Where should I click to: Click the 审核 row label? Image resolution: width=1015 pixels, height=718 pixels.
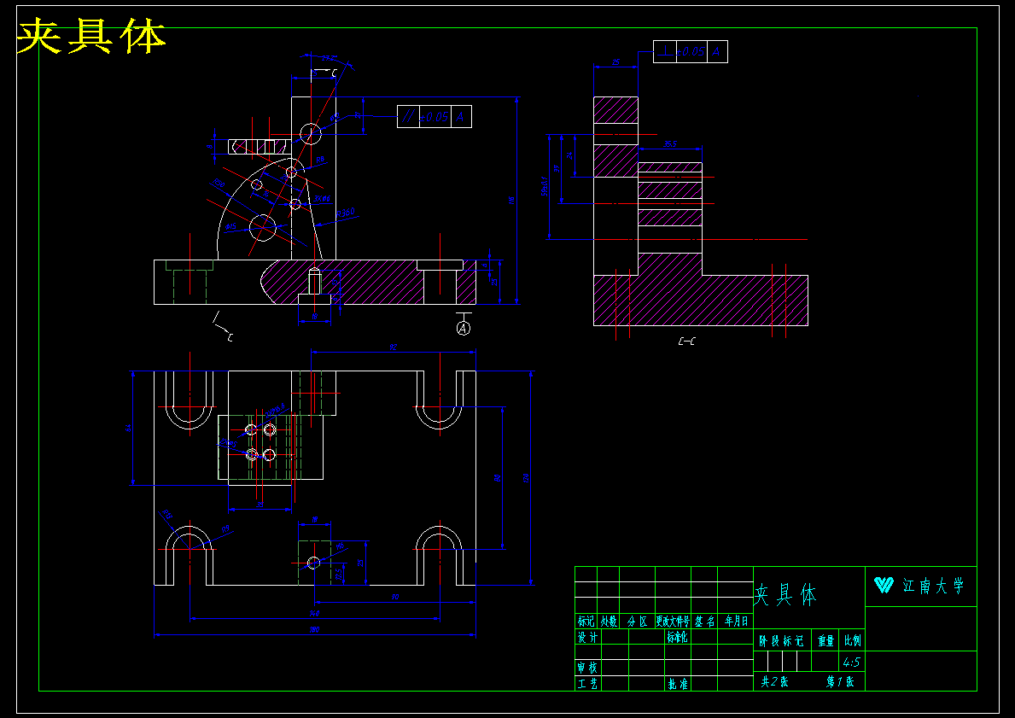pos(588,668)
